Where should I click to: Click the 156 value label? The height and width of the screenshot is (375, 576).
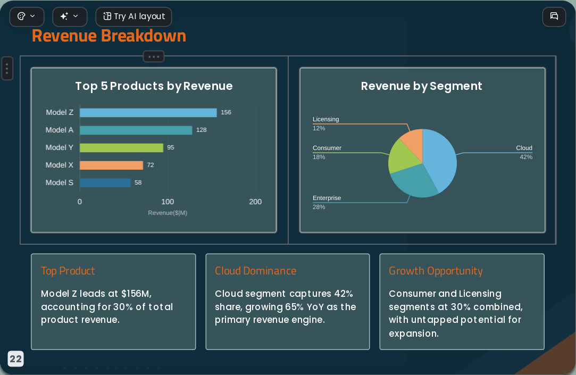pyautogui.click(x=226, y=112)
